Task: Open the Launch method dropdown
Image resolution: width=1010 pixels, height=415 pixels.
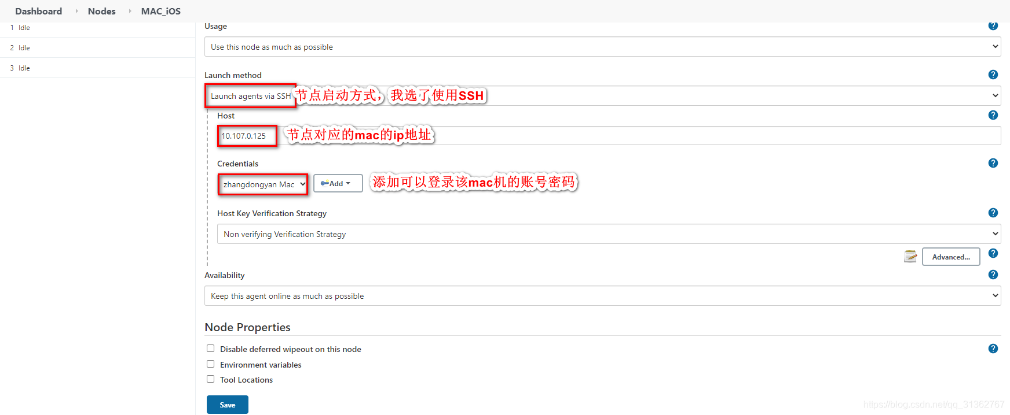Action: tap(602, 96)
